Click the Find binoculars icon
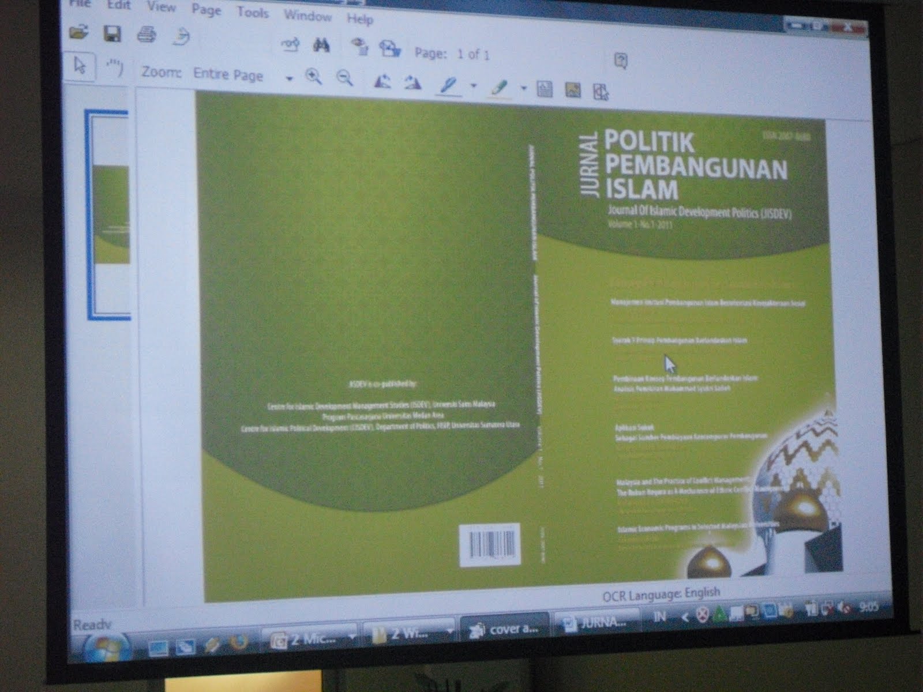The image size is (923, 692). click(321, 46)
